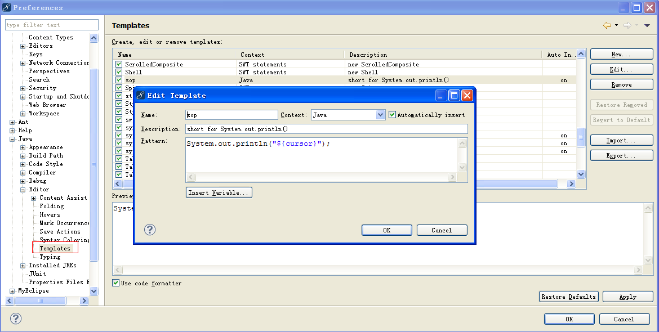Click the Edit... button
This screenshot has height=332, width=659.
[622, 69]
